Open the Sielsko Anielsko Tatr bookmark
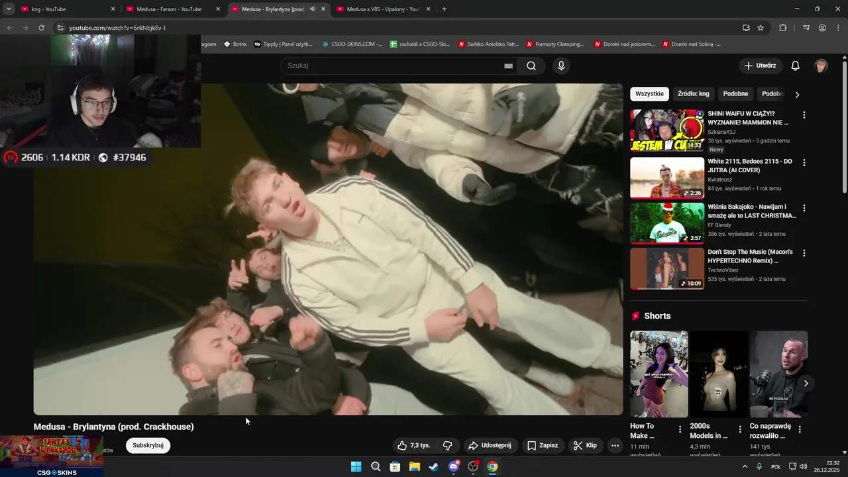848x477 pixels. click(x=489, y=44)
